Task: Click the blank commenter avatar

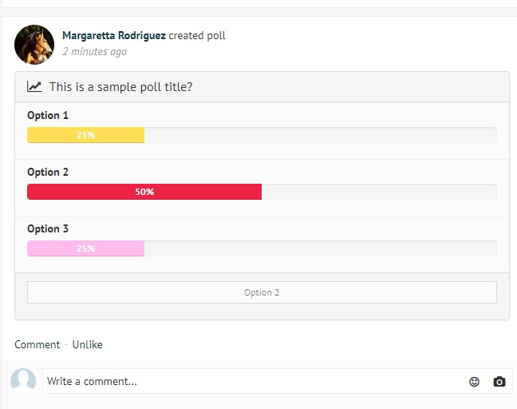Action: pos(23,381)
